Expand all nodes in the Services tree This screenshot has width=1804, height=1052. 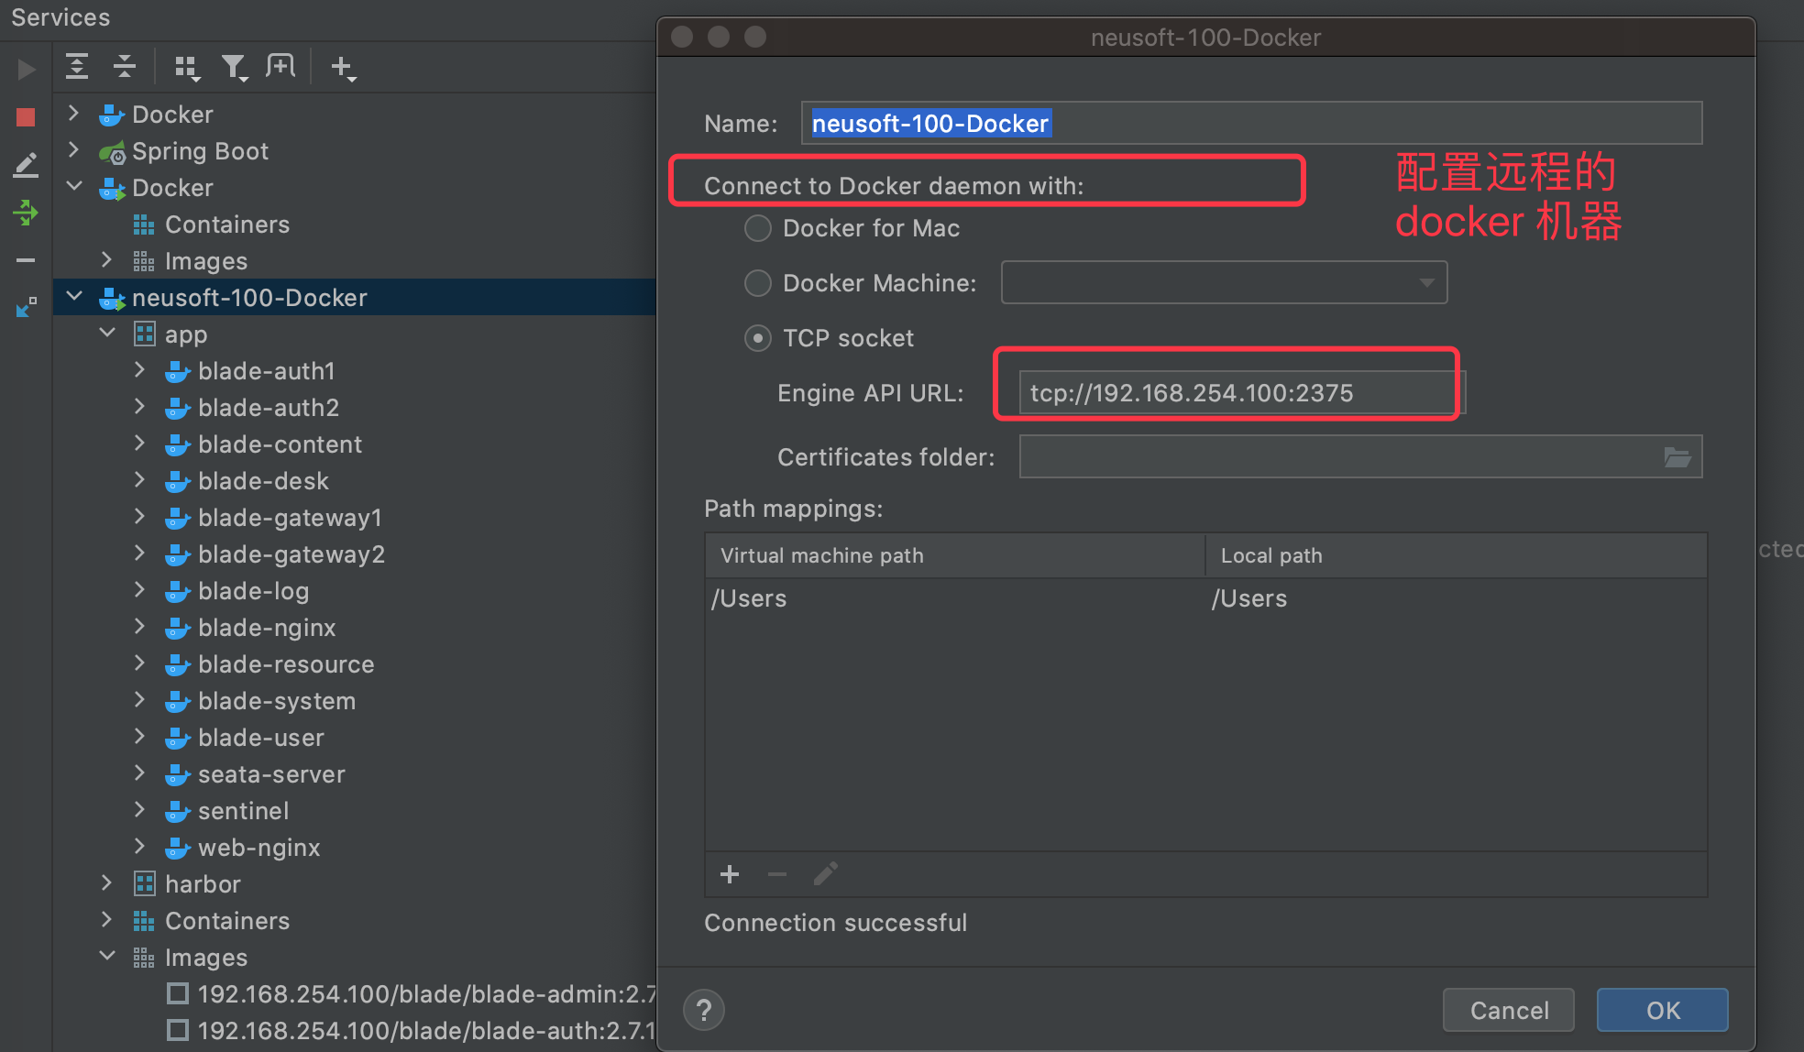coord(77,66)
